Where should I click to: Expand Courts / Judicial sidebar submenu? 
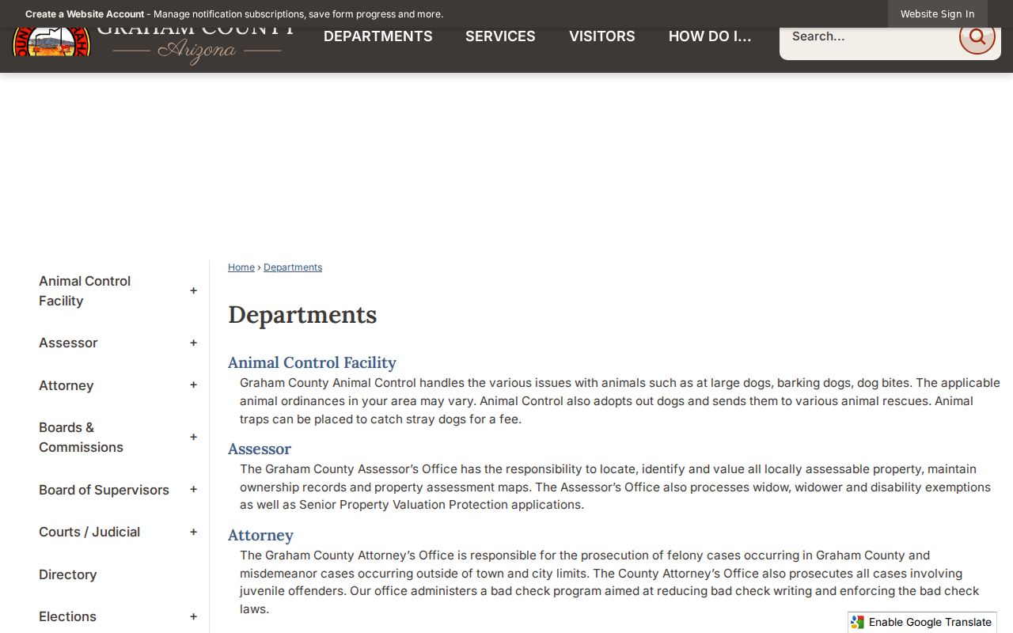(x=193, y=532)
